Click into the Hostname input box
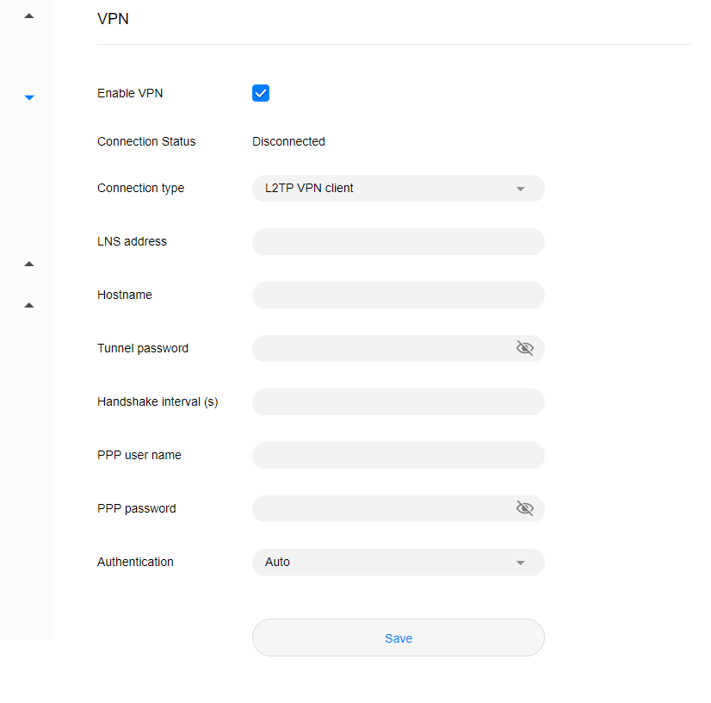 coord(399,295)
